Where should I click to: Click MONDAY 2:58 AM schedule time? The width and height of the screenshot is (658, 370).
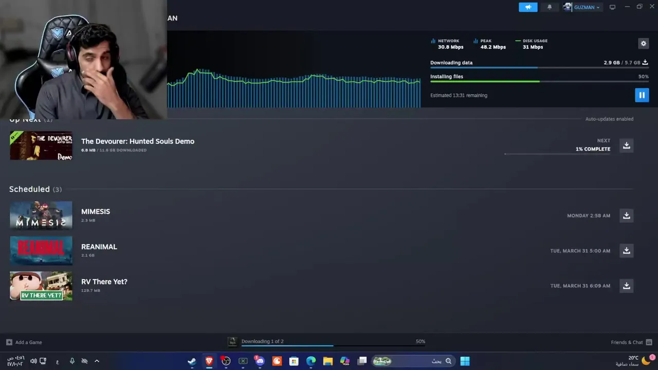pyautogui.click(x=589, y=216)
